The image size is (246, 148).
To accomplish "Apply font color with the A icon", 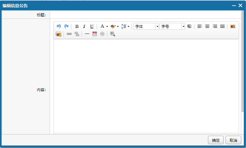I will 102,26.
